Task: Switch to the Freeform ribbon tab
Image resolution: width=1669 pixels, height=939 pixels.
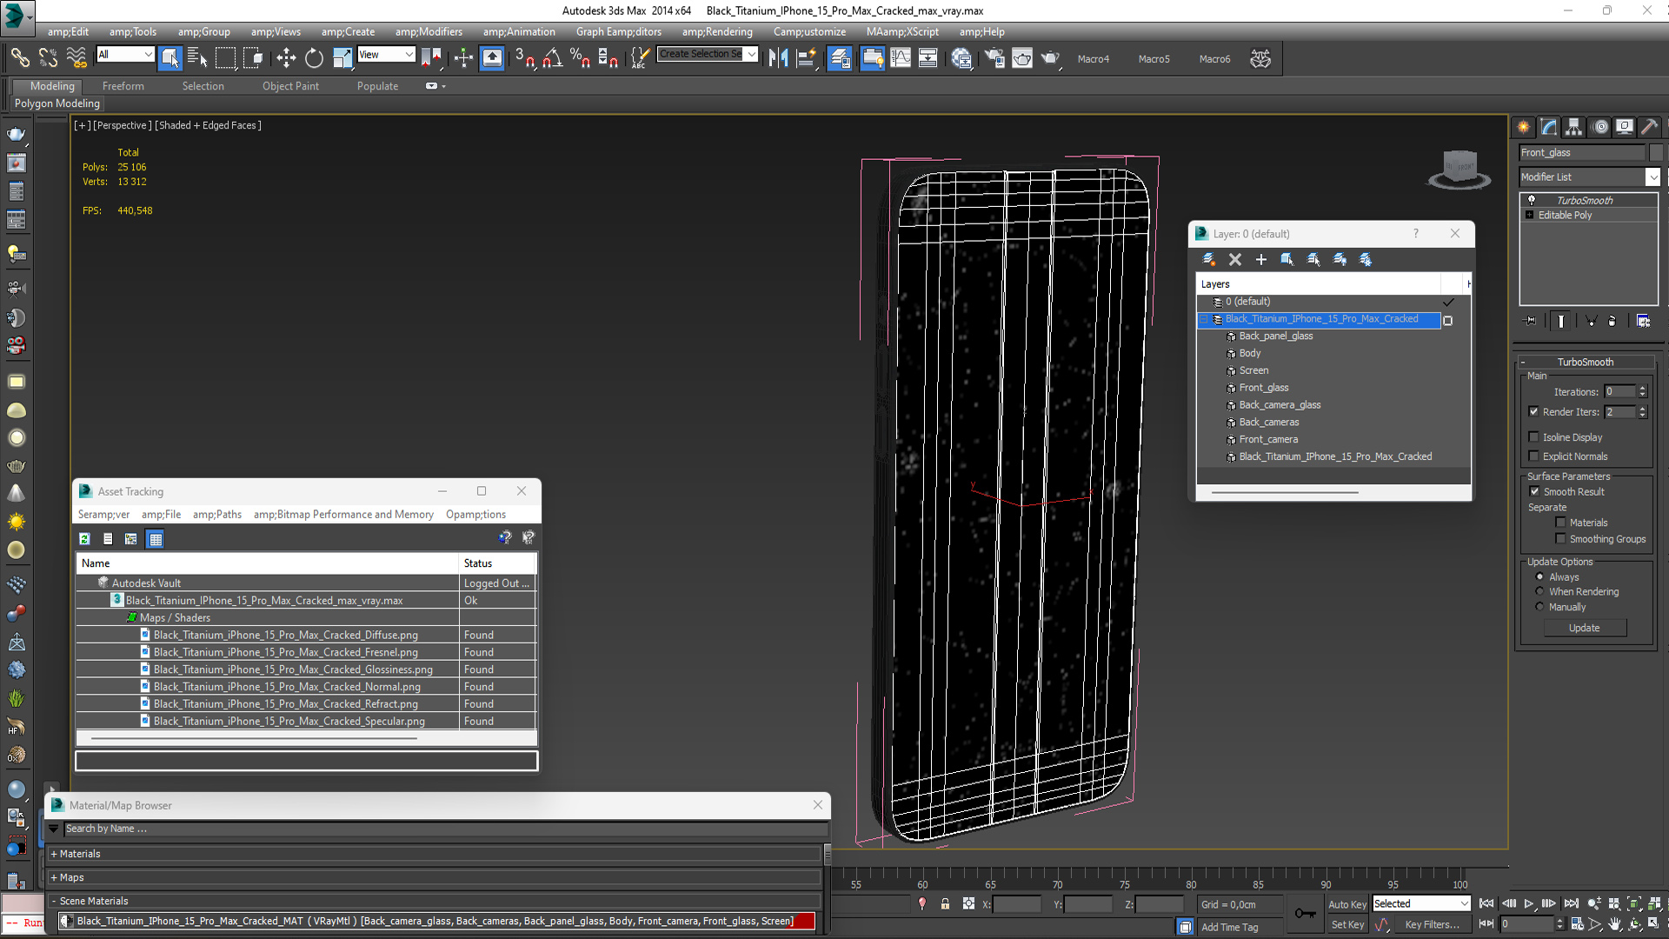Action: tap(123, 86)
